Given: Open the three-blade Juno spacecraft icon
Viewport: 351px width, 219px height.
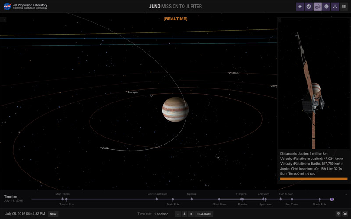Looking at the screenshot, I should tap(335, 7).
